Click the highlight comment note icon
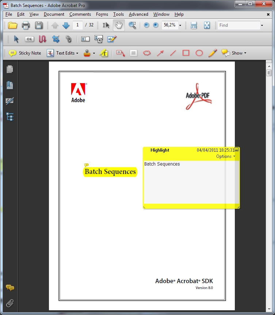The image size is (275, 315). tap(86, 165)
